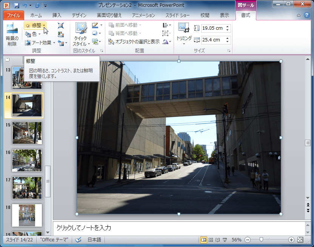Open オブジェクトの選択と表示 pane
Image resolution: width=314 pixels, height=247 pixels.
coord(134,42)
